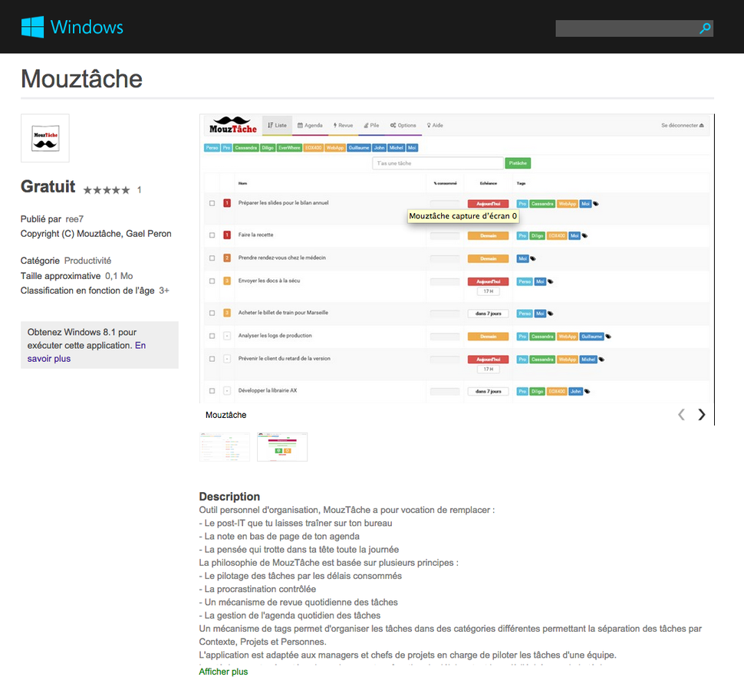Click the tag icon on 'Analyser les logs' row

(x=608, y=337)
